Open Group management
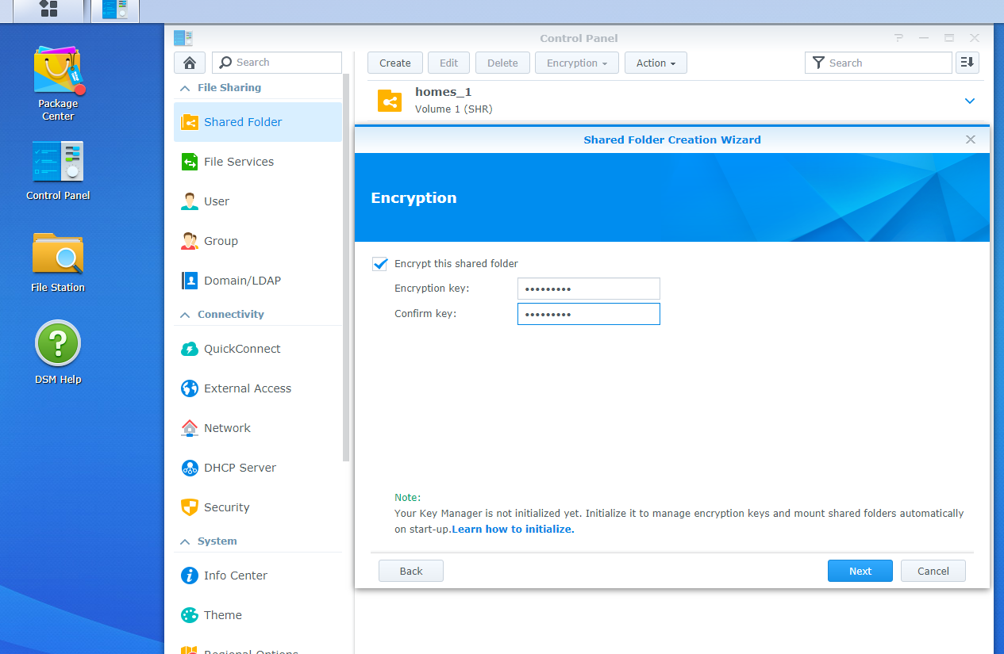Image resolution: width=1004 pixels, height=654 pixels. coord(258,241)
